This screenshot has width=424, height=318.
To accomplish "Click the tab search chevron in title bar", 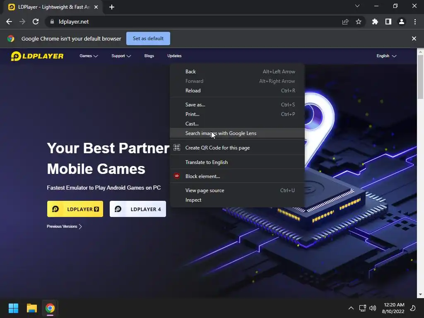I will click(357, 6).
